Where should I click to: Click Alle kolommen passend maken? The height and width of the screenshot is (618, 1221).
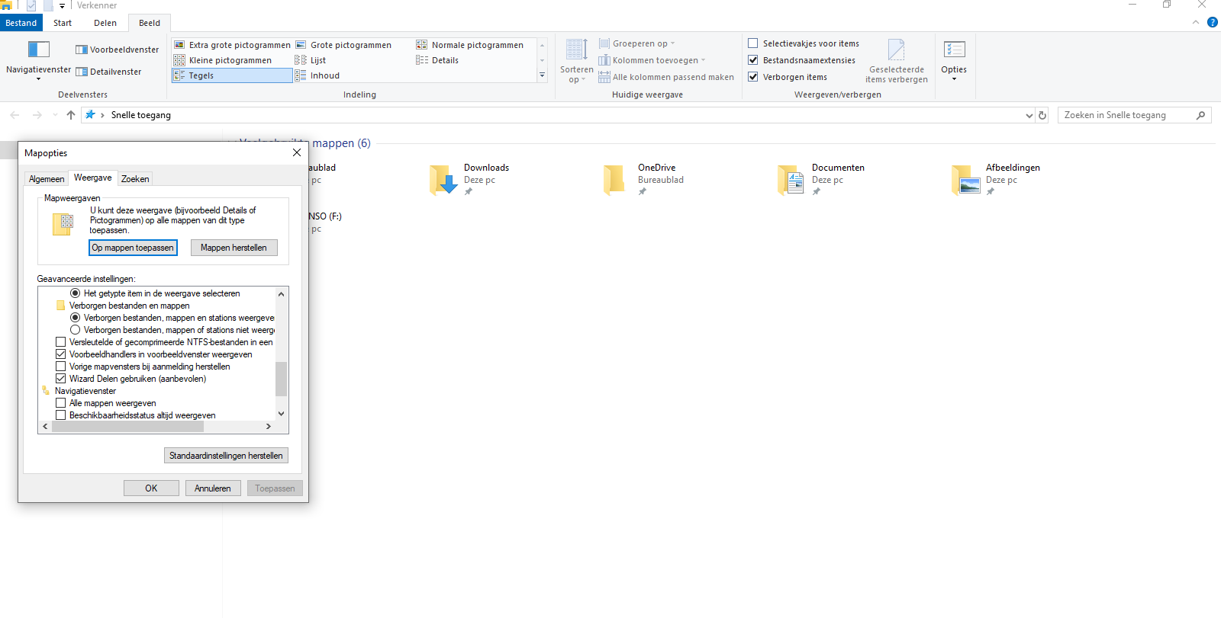coord(666,77)
